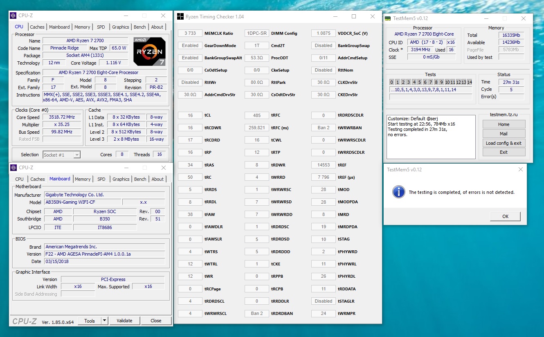The image size is (544, 337).
Task: Select the Memory tab in CPU-Z processor window
Action: [x=82, y=27]
